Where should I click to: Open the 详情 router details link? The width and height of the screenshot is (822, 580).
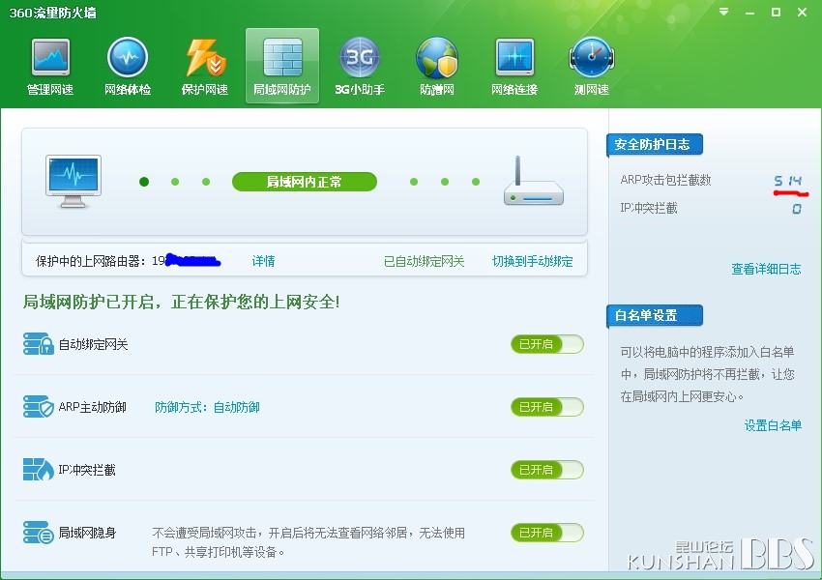click(x=263, y=261)
